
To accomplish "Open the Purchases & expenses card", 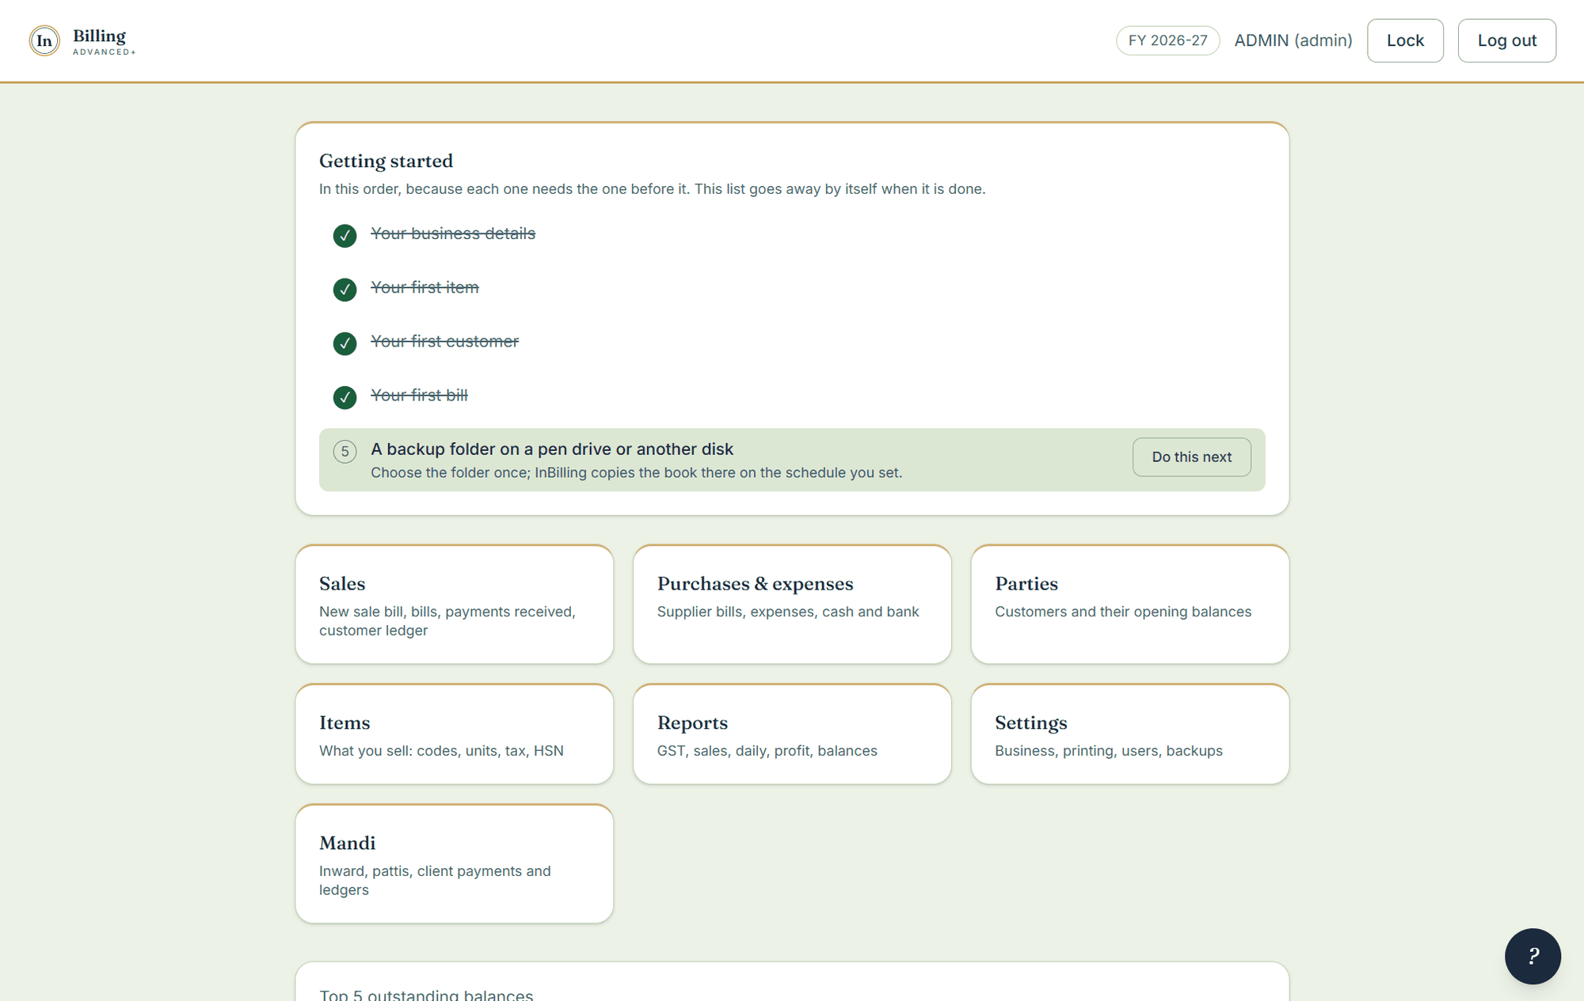I will 792,604.
